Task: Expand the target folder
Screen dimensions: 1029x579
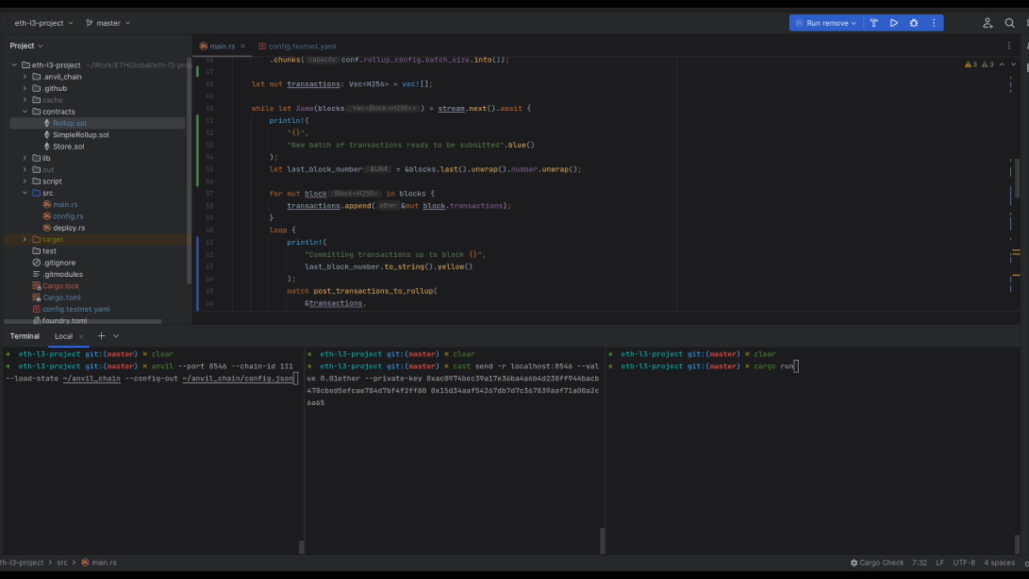Action: point(25,240)
